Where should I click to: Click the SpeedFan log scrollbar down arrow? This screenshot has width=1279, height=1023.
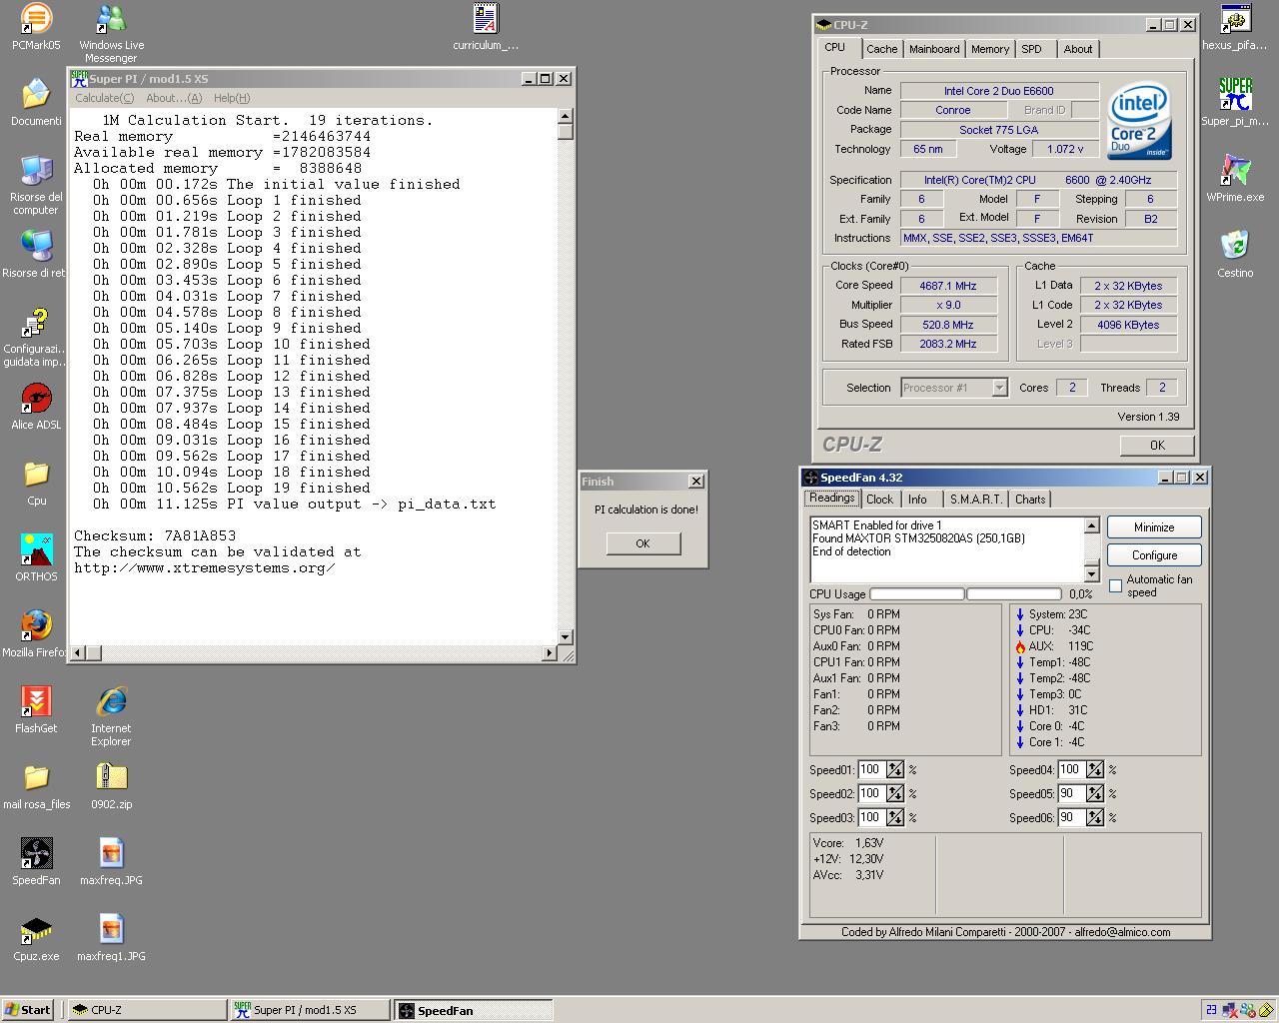1091,573
